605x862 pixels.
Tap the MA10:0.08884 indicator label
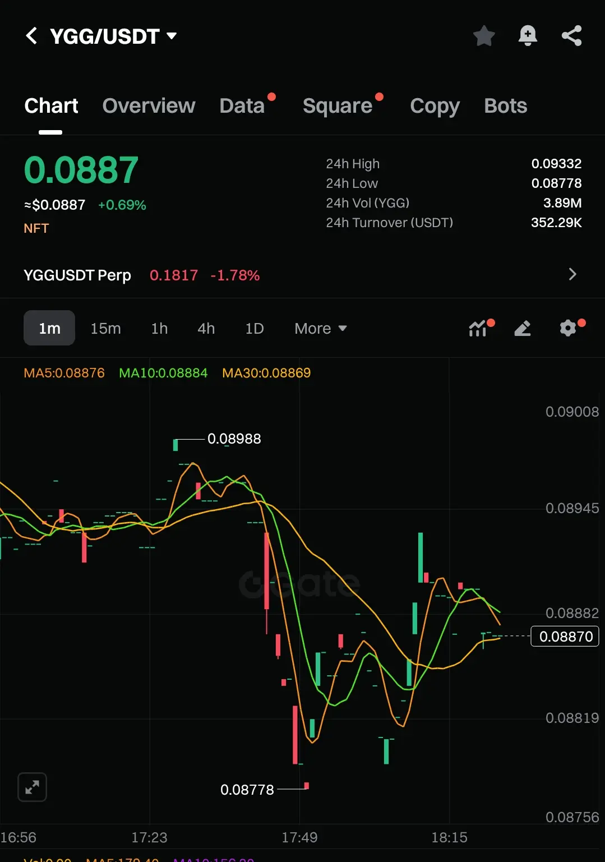tap(163, 373)
